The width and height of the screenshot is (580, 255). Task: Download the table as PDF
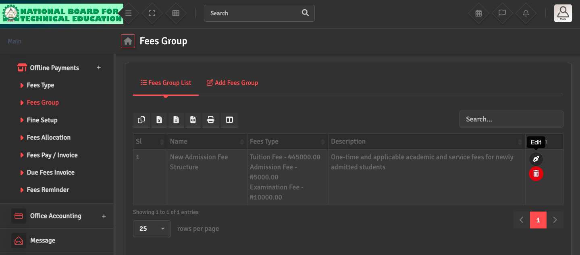193,120
